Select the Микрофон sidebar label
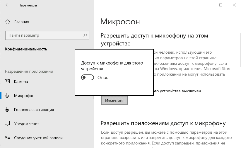The width and height of the screenshot is (241, 148). [x=24, y=96]
